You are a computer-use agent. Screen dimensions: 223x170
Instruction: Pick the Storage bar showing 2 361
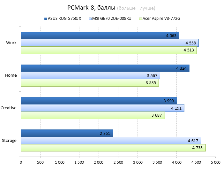click(x=67, y=133)
